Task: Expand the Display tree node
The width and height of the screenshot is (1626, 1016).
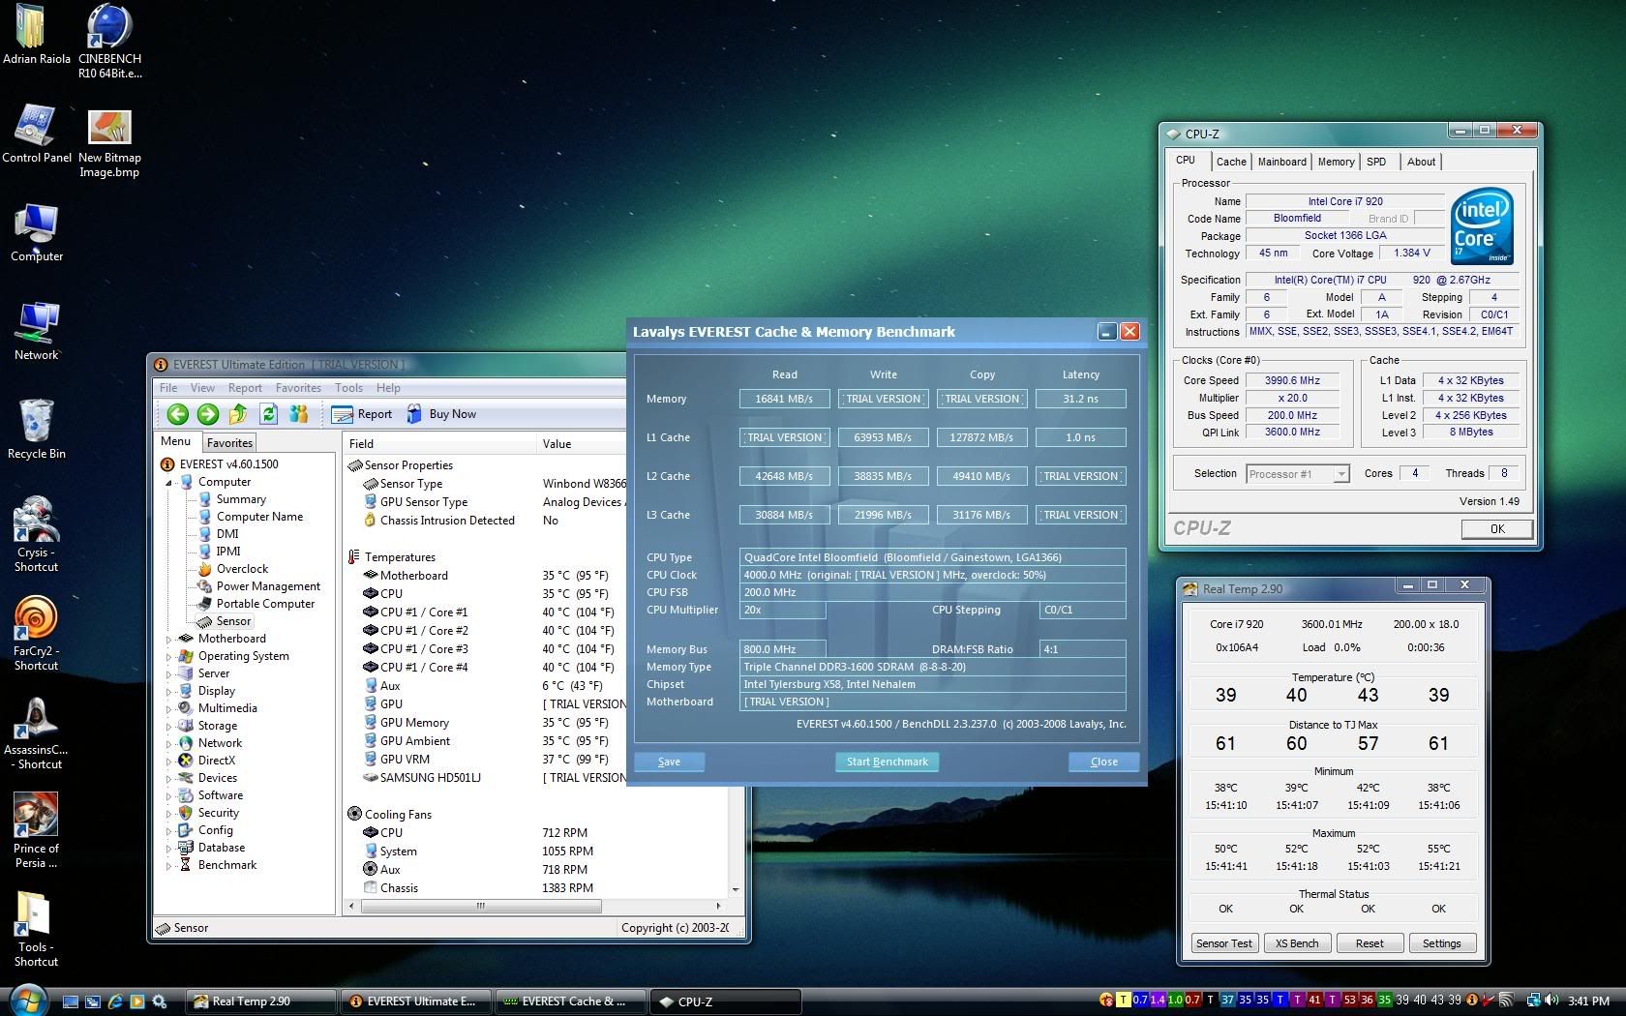Action: 168,691
